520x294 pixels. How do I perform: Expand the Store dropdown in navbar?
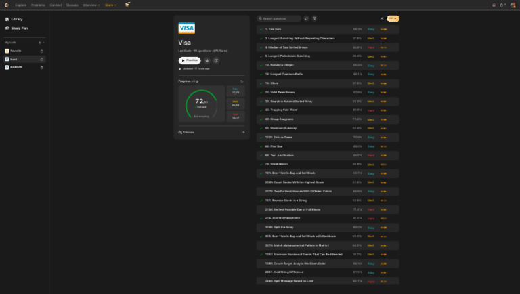point(110,5)
